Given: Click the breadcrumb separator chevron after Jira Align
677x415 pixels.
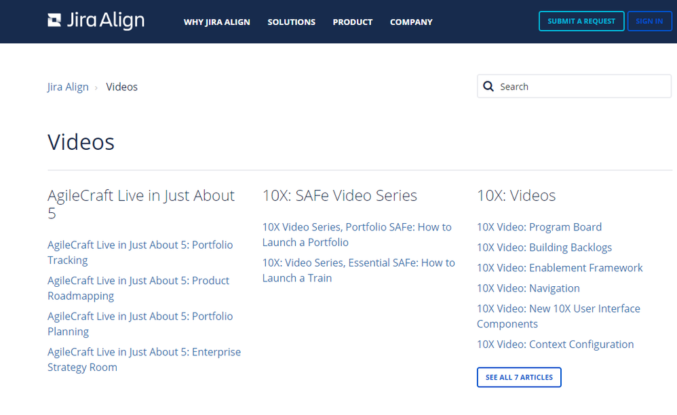Looking at the screenshot, I should pos(96,87).
